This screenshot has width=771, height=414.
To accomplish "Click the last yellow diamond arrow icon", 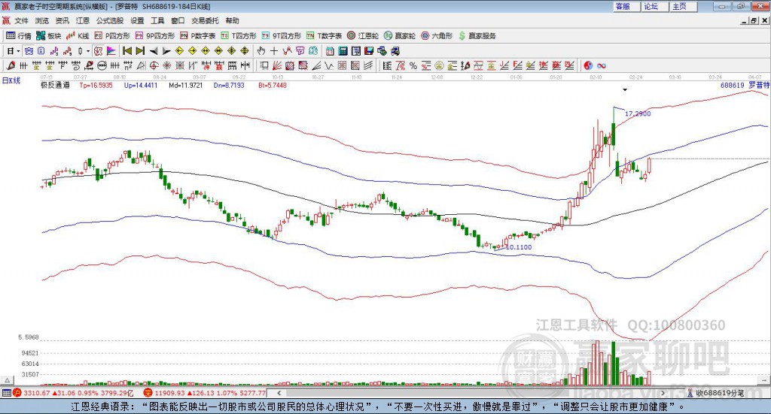I will tap(245, 51).
